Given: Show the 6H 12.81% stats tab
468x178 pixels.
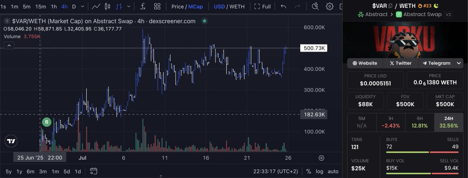Looking at the screenshot, I should [x=420, y=122].
